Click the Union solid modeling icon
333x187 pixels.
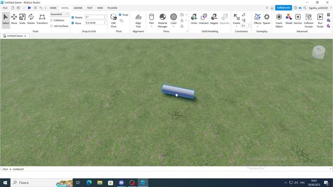(x=194, y=19)
